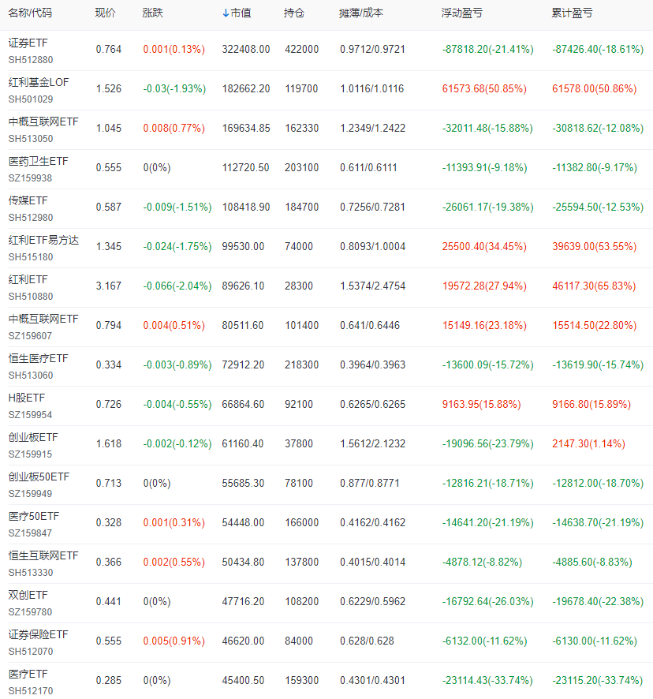Image resolution: width=653 pixels, height=699 pixels.
Task: Click the 0.285 current price cell
Action: [x=108, y=680]
